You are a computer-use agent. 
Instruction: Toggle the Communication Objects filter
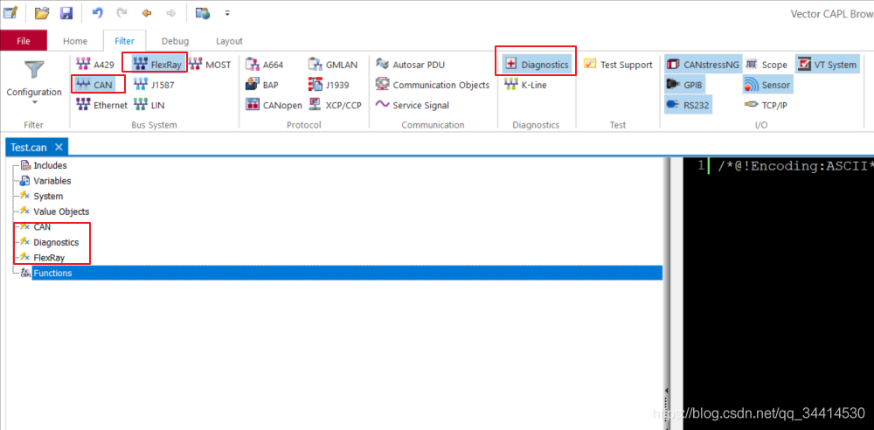tap(433, 85)
